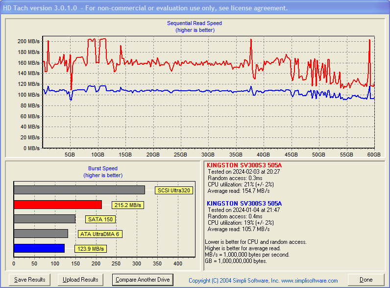Click the Save Results button
This screenshot has width=390, height=288.
30,280
